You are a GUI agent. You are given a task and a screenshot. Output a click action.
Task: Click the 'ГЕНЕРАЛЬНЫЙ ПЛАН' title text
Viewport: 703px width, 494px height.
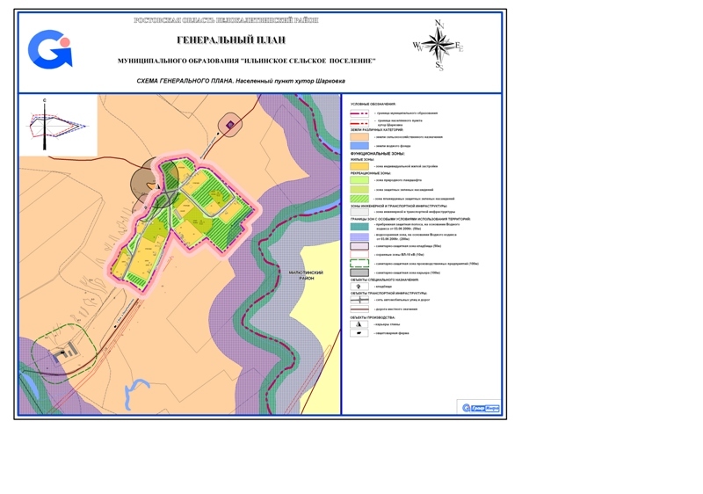click(x=228, y=40)
